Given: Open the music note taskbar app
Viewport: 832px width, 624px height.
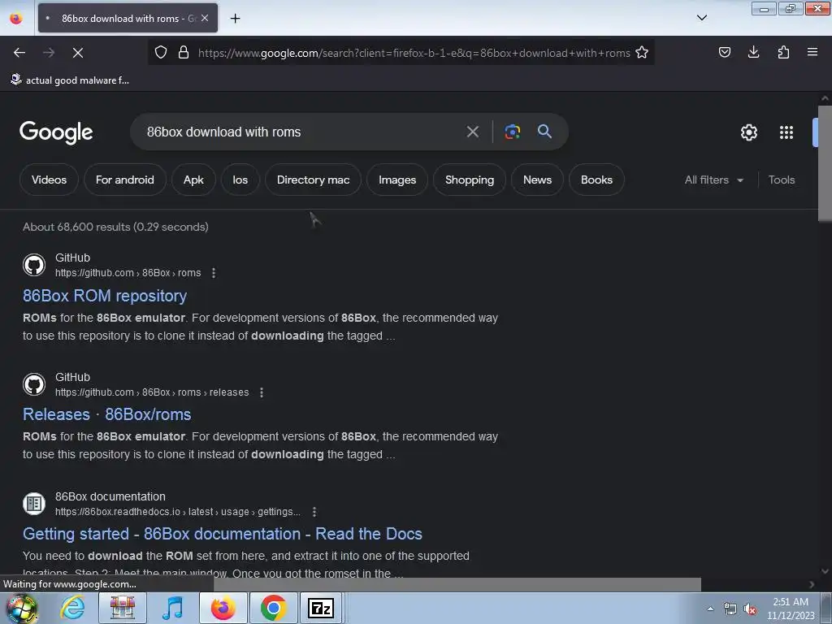Looking at the screenshot, I should tap(172, 608).
